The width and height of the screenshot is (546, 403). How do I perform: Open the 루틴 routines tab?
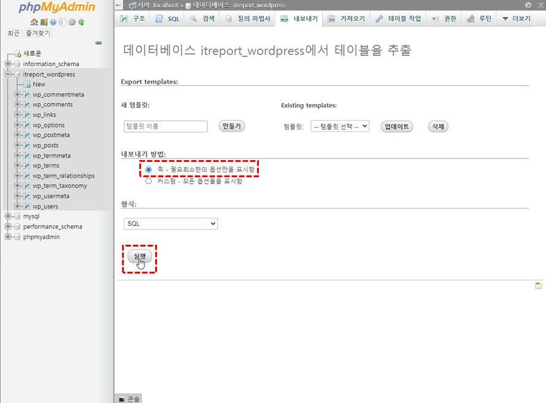(480, 19)
